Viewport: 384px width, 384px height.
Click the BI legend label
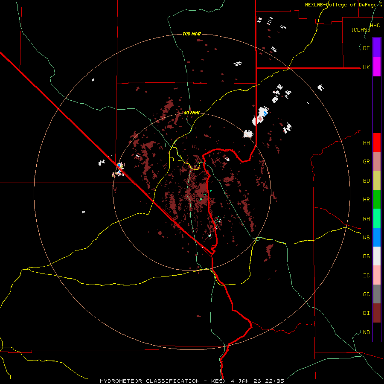[366, 313]
